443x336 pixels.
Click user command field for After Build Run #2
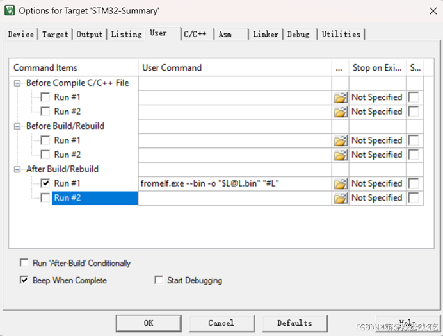click(x=235, y=198)
